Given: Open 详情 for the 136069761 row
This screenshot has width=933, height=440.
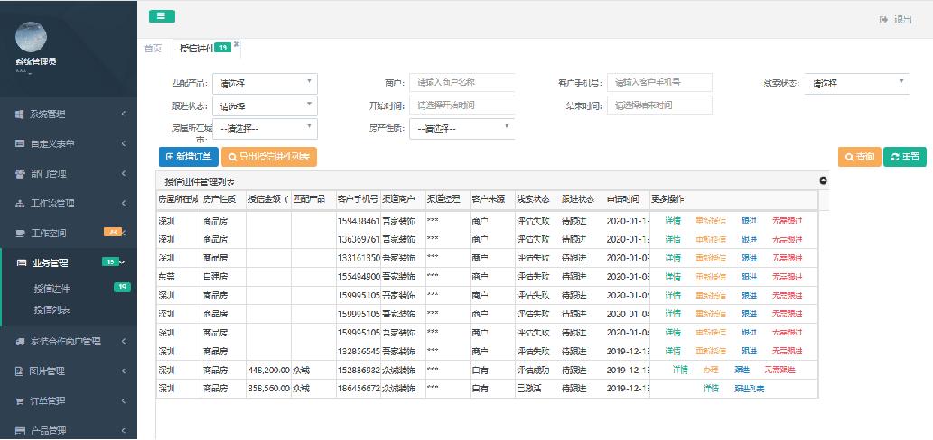Looking at the screenshot, I should pos(673,239).
